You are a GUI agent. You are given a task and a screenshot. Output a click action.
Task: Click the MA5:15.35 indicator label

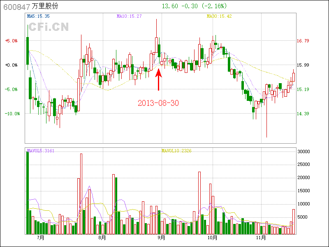coord(38,16)
